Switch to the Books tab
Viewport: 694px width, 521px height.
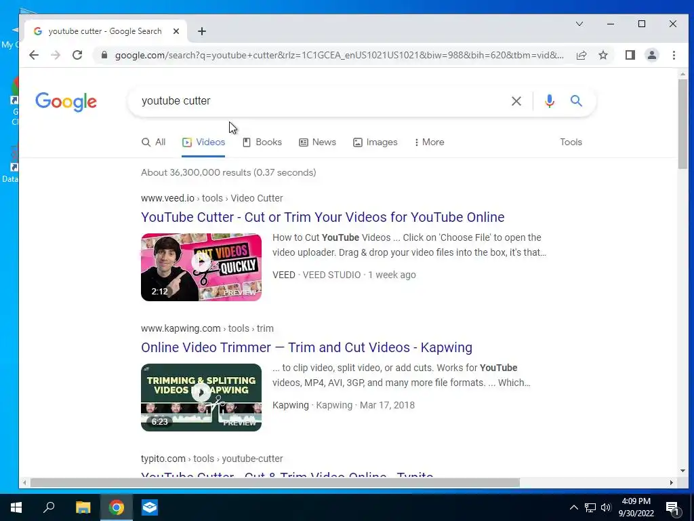pos(262,142)
